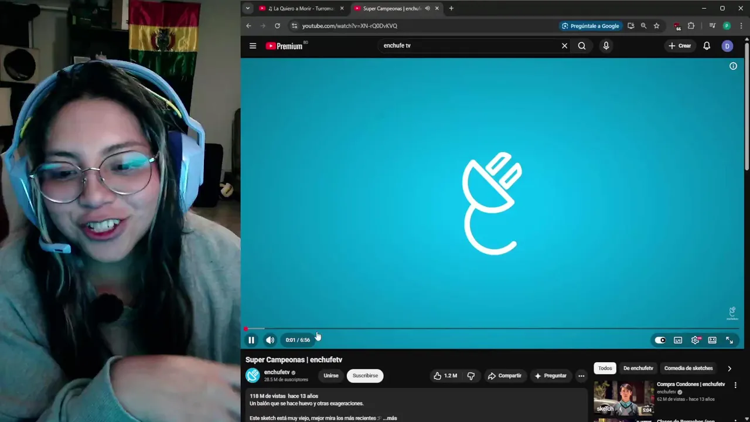This screenshot has height=422, width=750.
Task: Close the La Quiero a Morir tab
Action: click(x=342, y=8)
